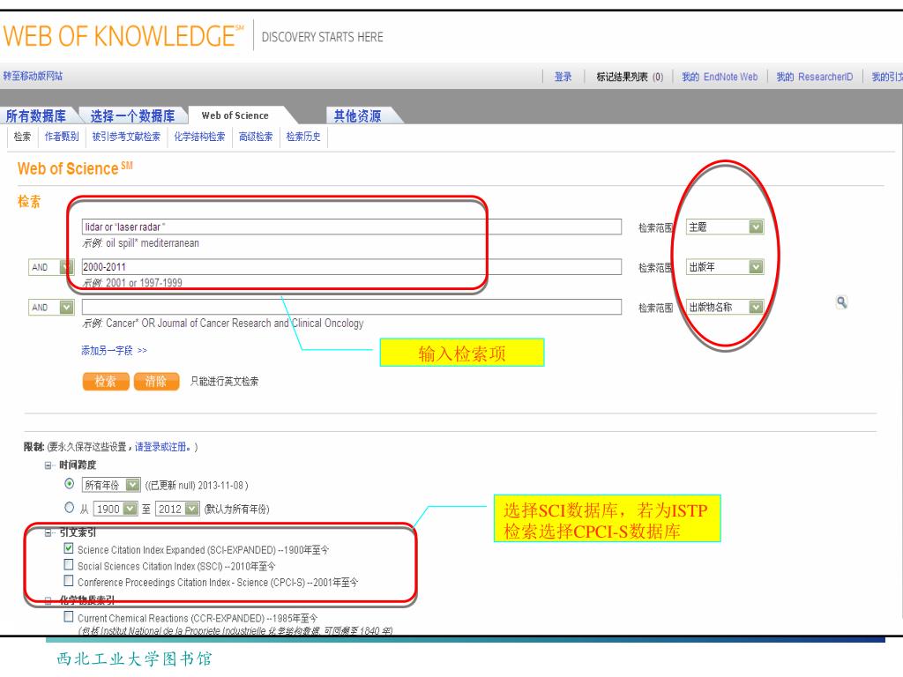Switch to the 所有数据库 tab
The height and width of the screenshot is (677, 903).
click(35, 115)
